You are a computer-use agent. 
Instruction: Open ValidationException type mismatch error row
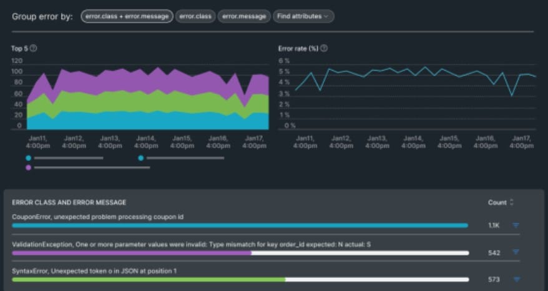191,245
